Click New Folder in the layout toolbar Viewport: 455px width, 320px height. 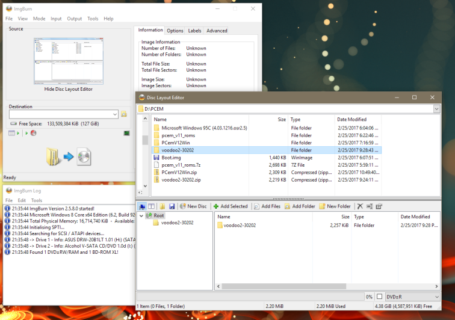[x=335, y=206]
